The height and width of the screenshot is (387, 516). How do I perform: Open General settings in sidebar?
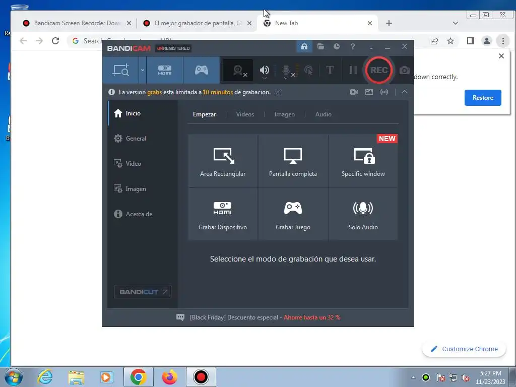[143, 139]
